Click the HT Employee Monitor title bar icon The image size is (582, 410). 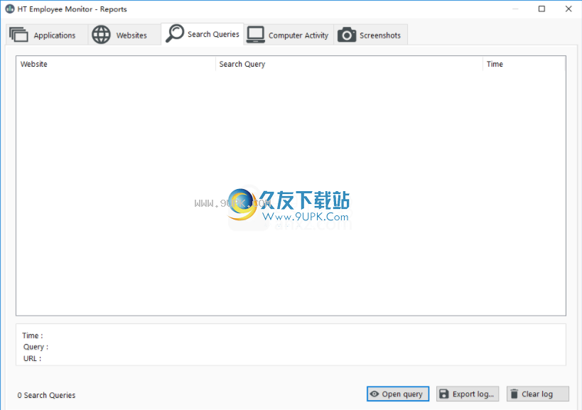click(x=10, y=9)
